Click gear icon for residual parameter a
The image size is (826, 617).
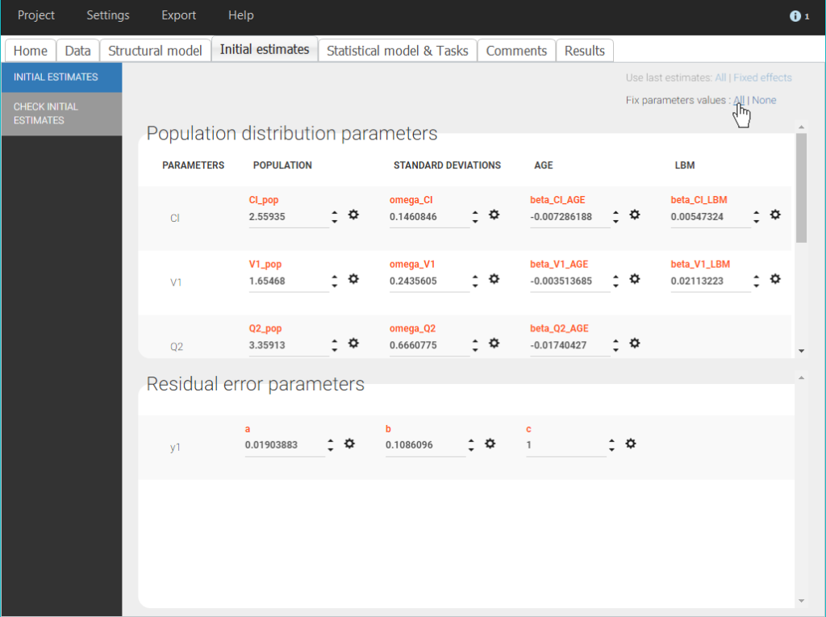pyautogui.click(x=349, y=444)
